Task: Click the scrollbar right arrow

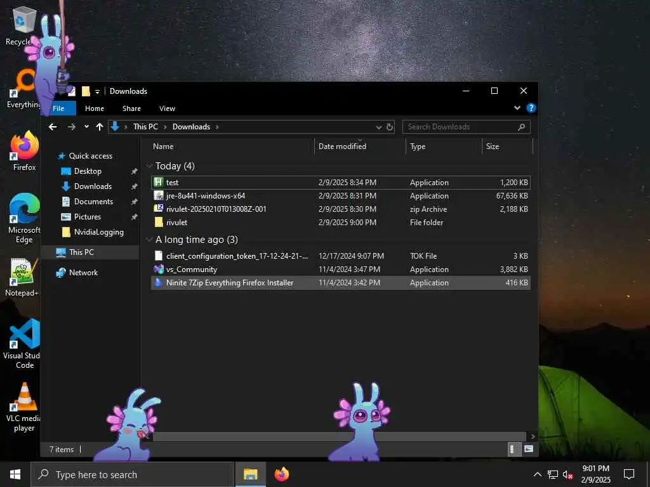Action: coord(533,436)
